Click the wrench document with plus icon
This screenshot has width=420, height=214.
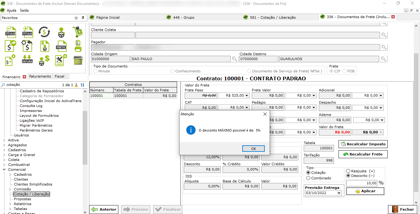61,60
